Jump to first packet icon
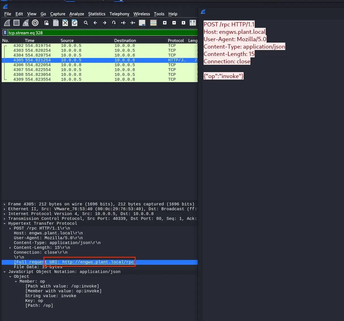This screenshot has width=344, height=321. (x=123, y=23)
